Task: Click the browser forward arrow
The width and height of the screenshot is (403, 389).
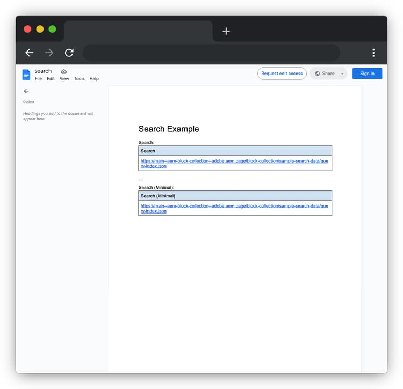Action: pos(49,53)
